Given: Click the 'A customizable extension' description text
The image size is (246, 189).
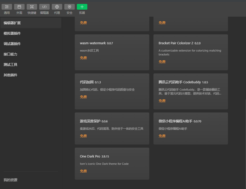Looking at the screenshot, I should click(190, 53).
